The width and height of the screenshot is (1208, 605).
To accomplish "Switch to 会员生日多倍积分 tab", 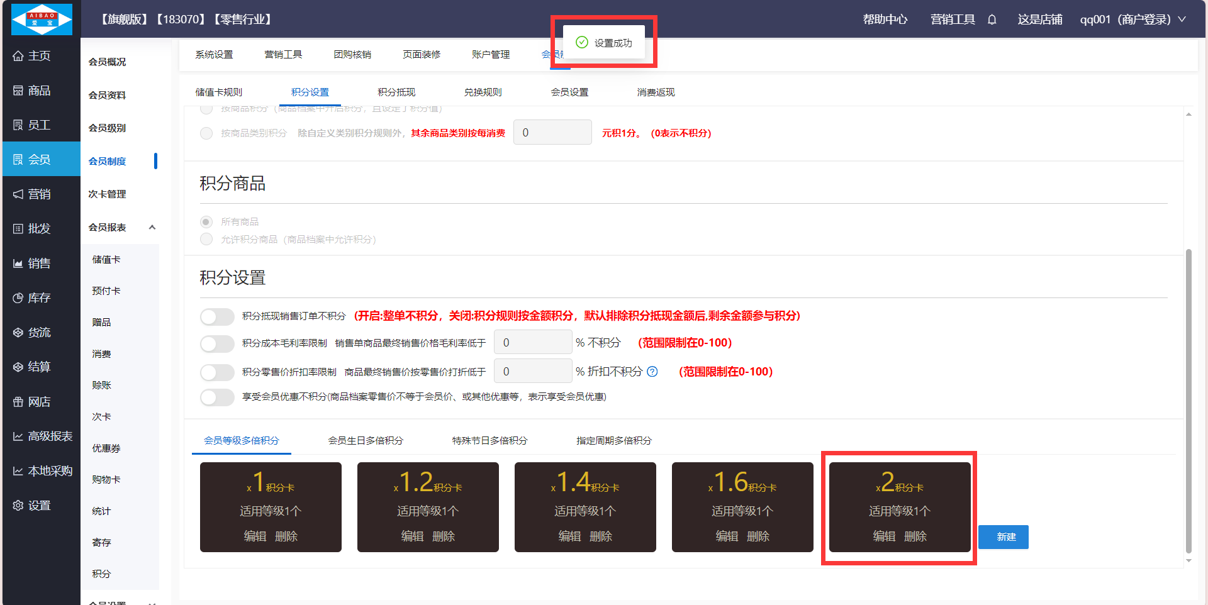I will [366, 441].
